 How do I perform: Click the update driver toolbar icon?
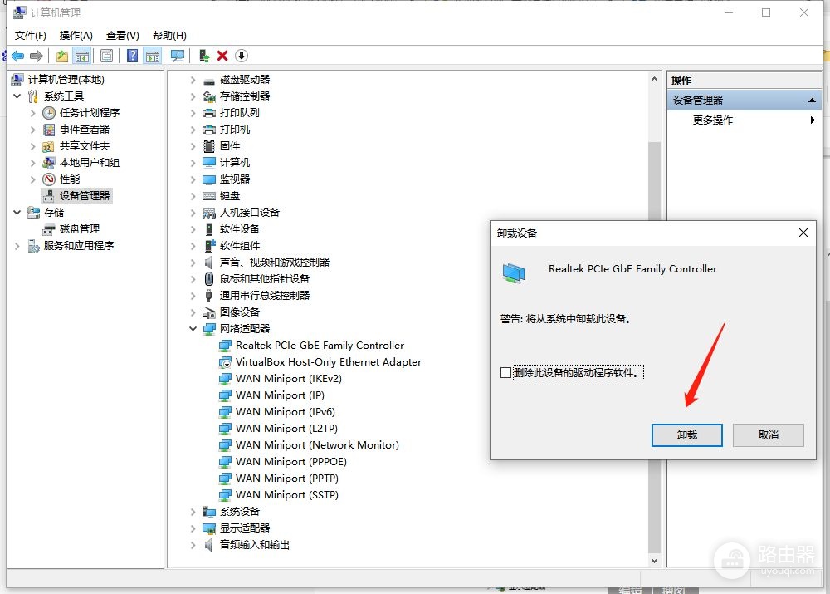204,56
